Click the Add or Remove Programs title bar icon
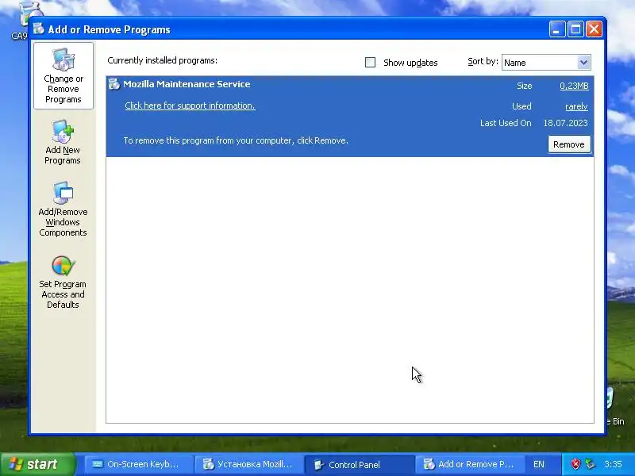This screenshot has height=476, width=635. [39, 29]
